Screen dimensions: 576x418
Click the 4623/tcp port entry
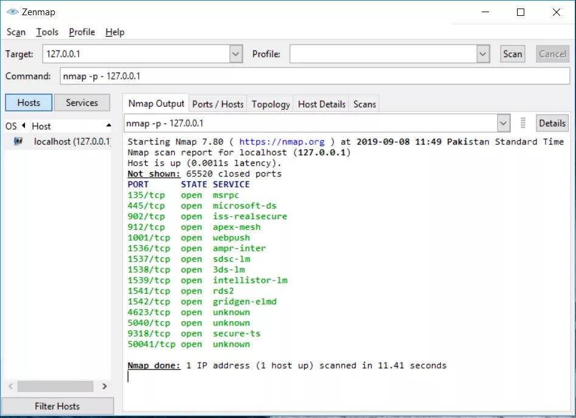coord(149,312)
